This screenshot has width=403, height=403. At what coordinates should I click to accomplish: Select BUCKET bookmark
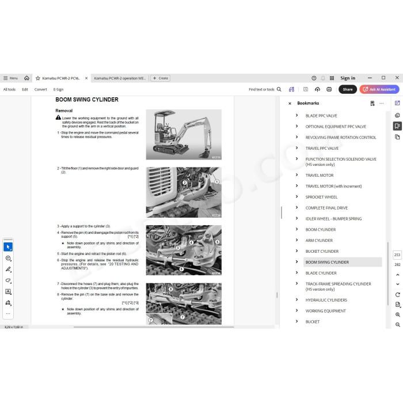click(x=313, y=321)
